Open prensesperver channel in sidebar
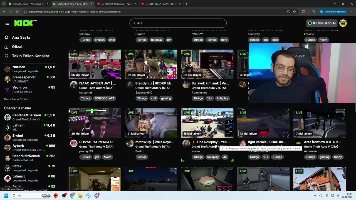Image resolution: width=356 pixels, height=200 pixels. tap(30, 79)
